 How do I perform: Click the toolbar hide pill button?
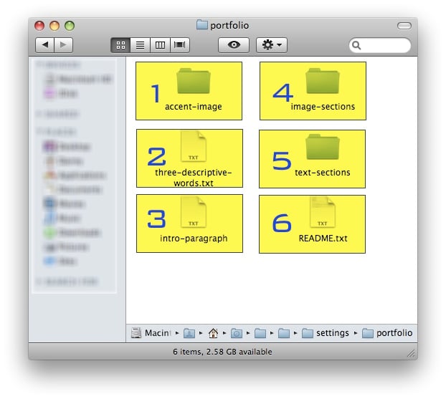pyautogui.click(x=404, y=26)
